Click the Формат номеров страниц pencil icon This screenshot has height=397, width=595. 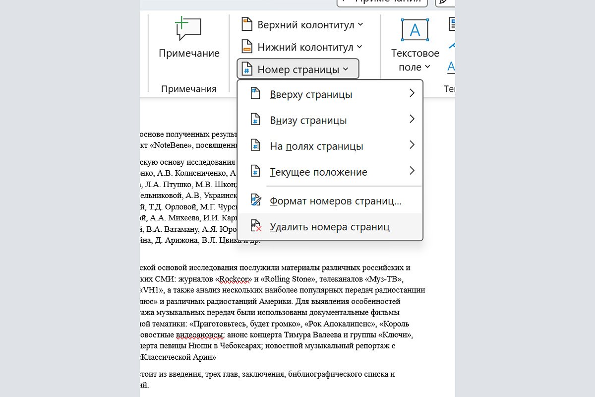point(255,199)
